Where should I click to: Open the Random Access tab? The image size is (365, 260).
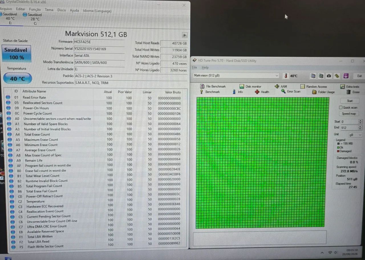(313, 87)
